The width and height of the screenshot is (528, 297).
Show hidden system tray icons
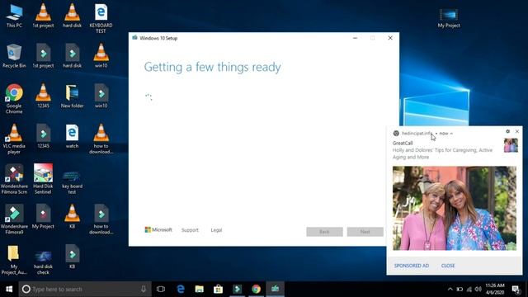coord(450,289)
